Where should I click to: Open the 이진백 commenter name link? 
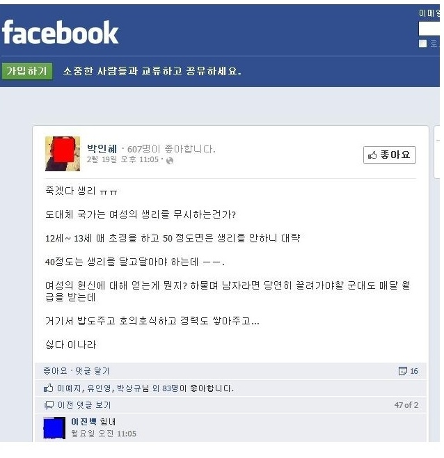click(x=84, y=422)
